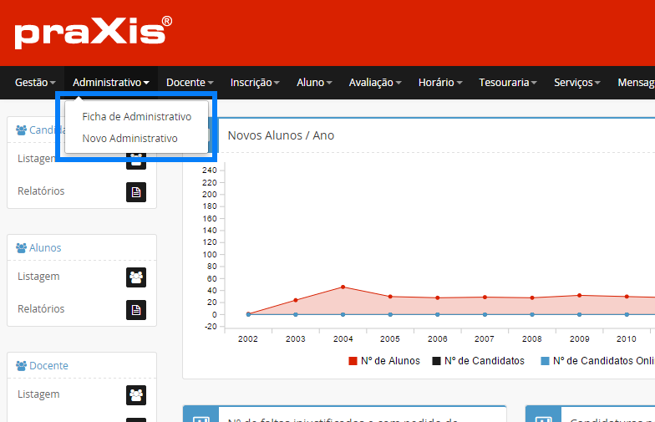
Task: Open the Alunos panel heading link
Action: [45, 248]
